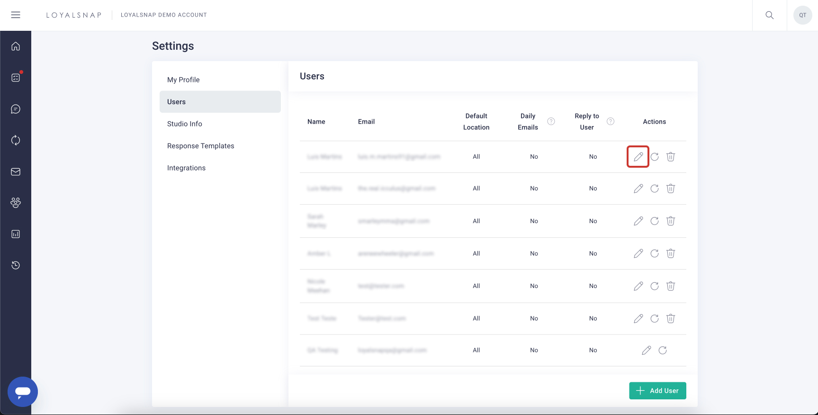
Task: Open the QT user avatar menu
Action: coord(802,15)
